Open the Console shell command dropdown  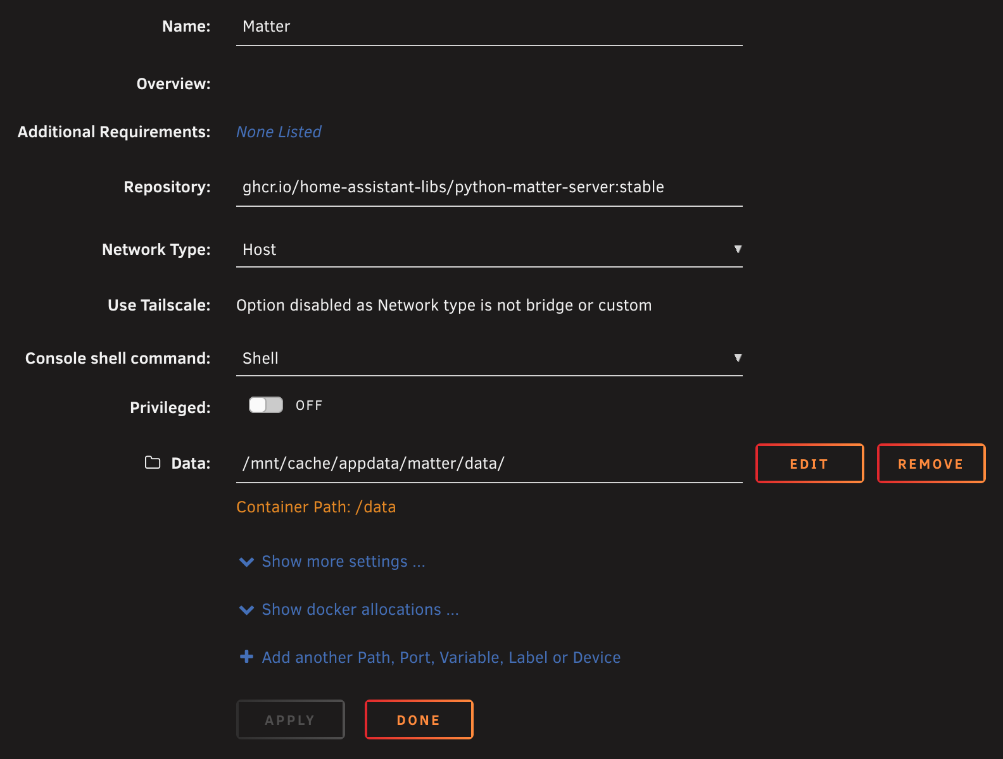pyautogui.click(x=489, y=359)
